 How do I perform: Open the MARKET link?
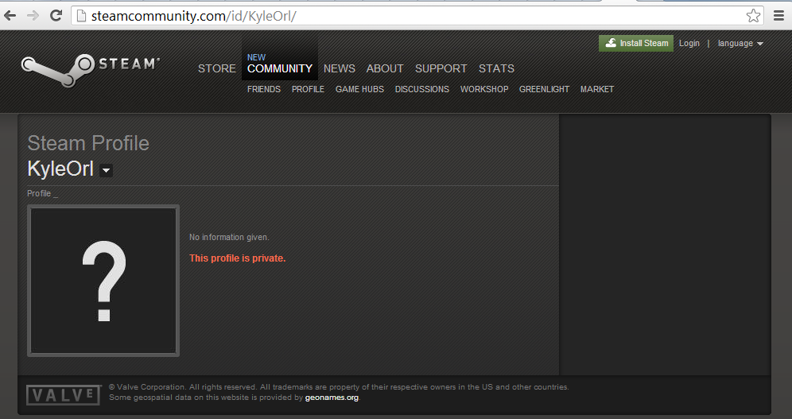click(x=597, y=89)
